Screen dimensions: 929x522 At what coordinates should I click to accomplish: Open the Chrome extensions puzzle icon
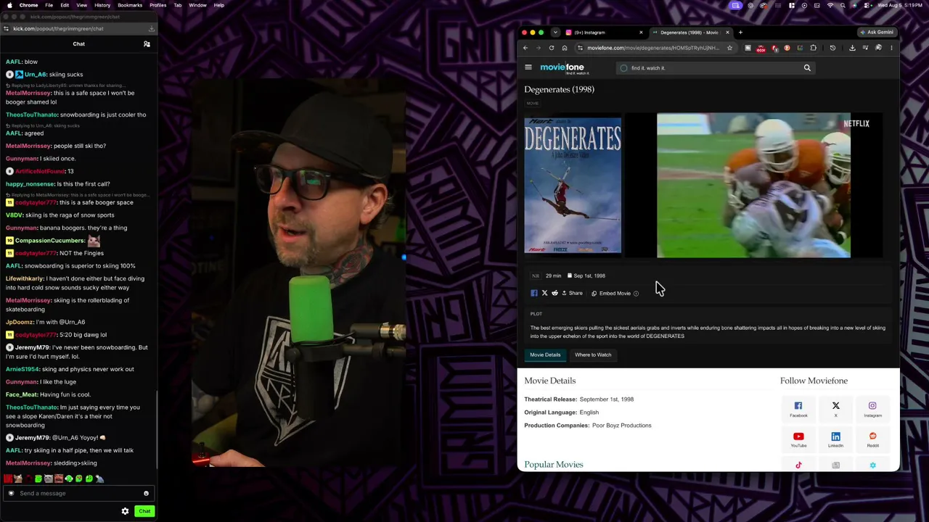[x=813, y=48]
